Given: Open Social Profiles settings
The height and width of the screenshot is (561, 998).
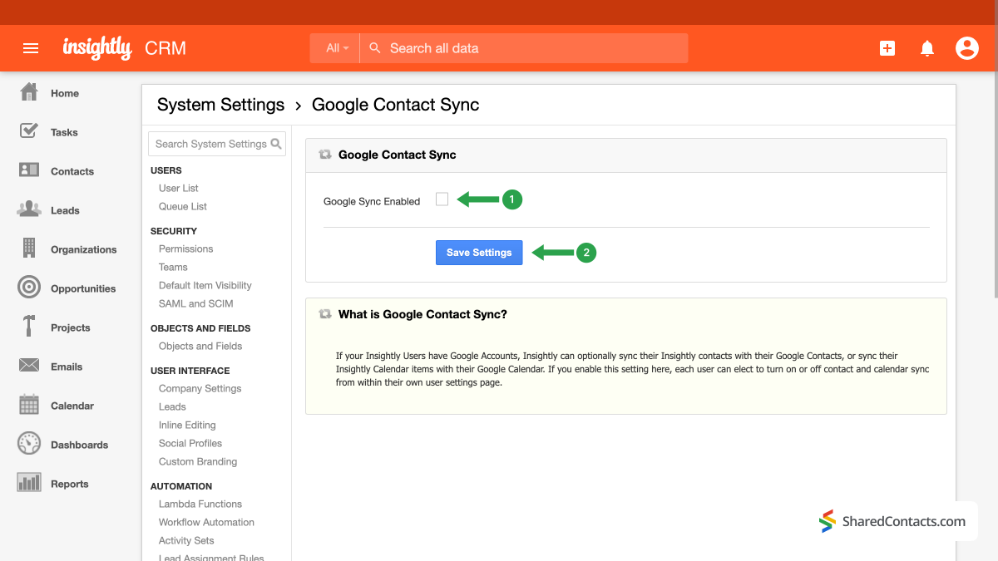Looking at the screenshot, I should click(190, 443).
